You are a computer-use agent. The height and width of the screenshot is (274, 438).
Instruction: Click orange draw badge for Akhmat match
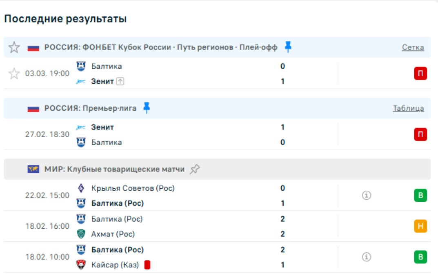[420, 226]
